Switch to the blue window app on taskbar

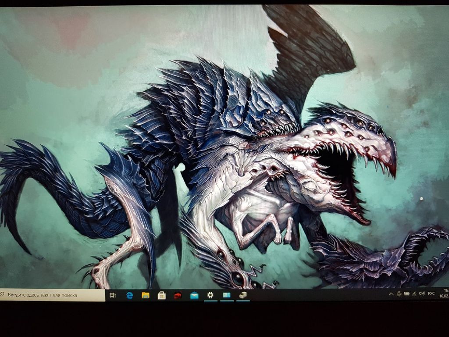coord(227,295)
